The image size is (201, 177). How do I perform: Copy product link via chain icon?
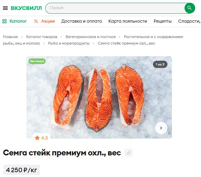(x=129, y=153)
